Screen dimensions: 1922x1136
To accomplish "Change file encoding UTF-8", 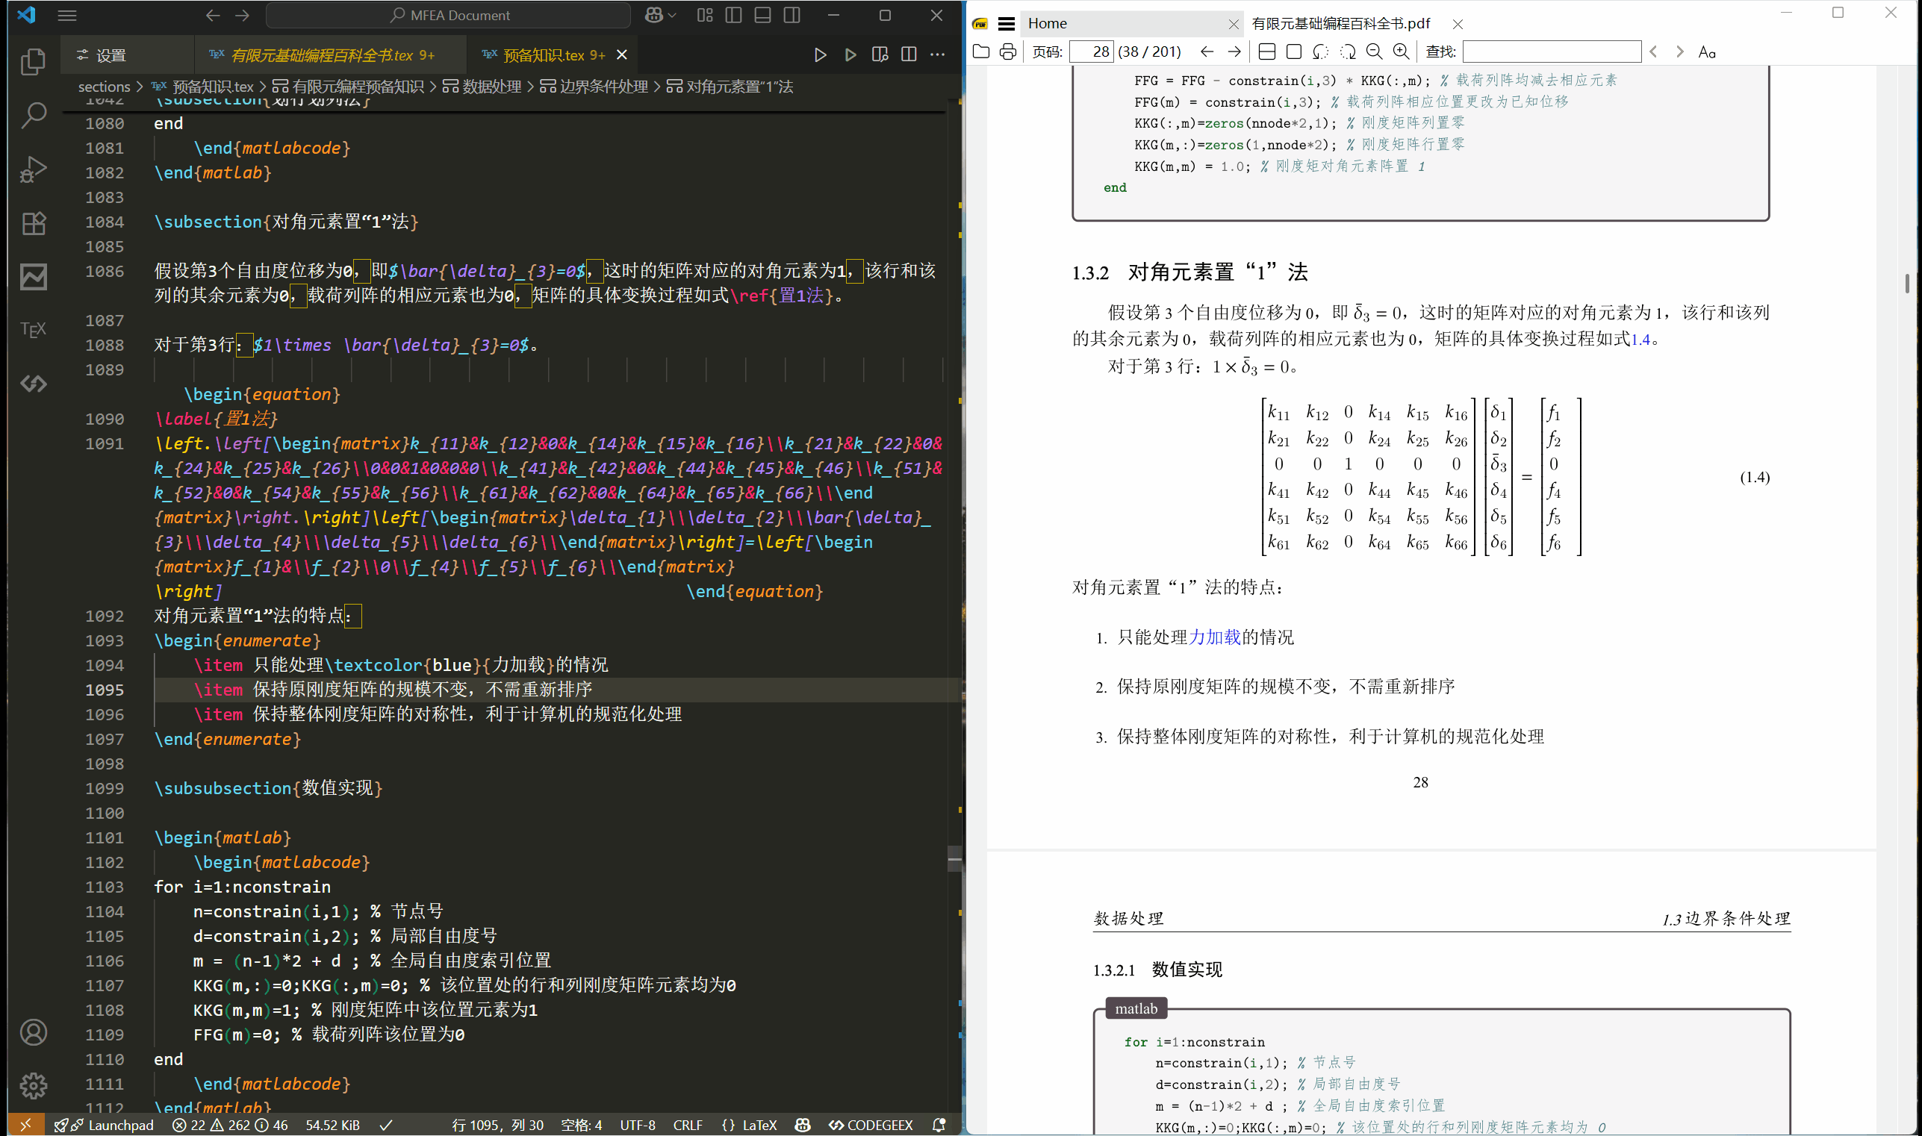I will click(637, 1125).
